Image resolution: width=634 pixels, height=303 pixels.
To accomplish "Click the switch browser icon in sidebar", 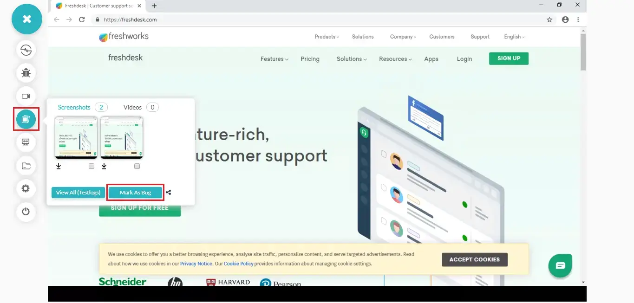I will tap(26, 50).
